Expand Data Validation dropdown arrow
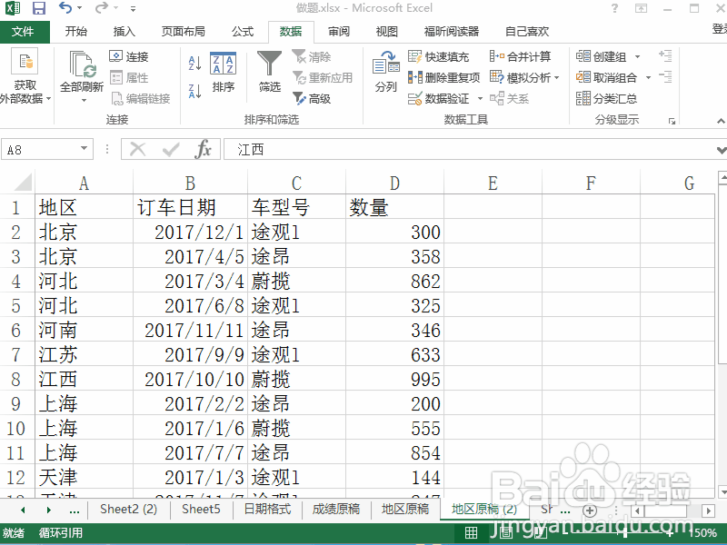The width and height of the screenshot is (727, 545). 480,99
